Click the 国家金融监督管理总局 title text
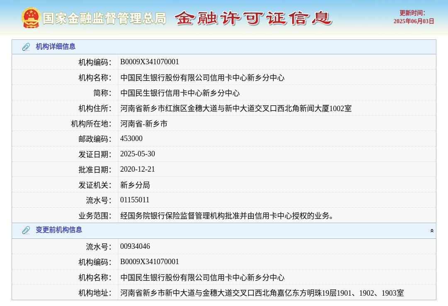 click(x=105, y=18)
